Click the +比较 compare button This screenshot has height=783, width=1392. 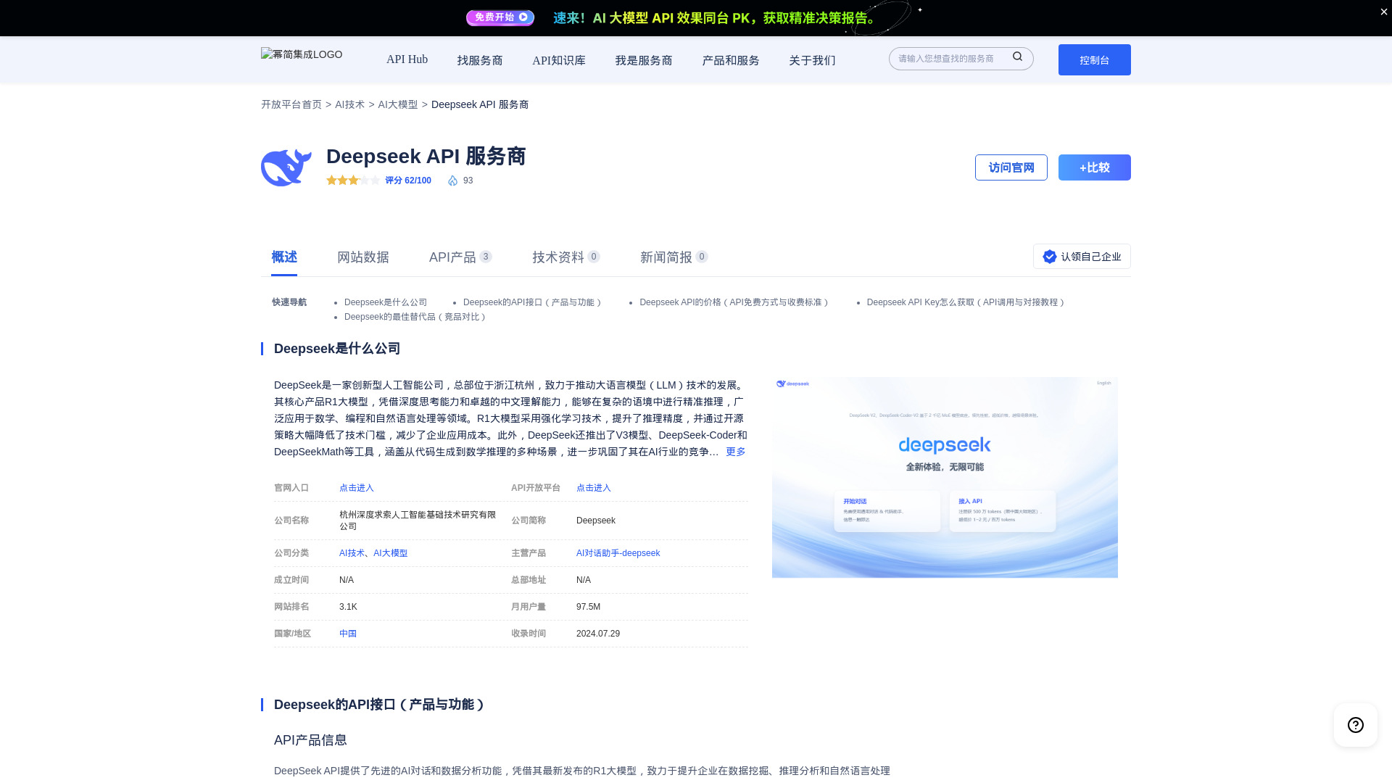point(1095,167)
